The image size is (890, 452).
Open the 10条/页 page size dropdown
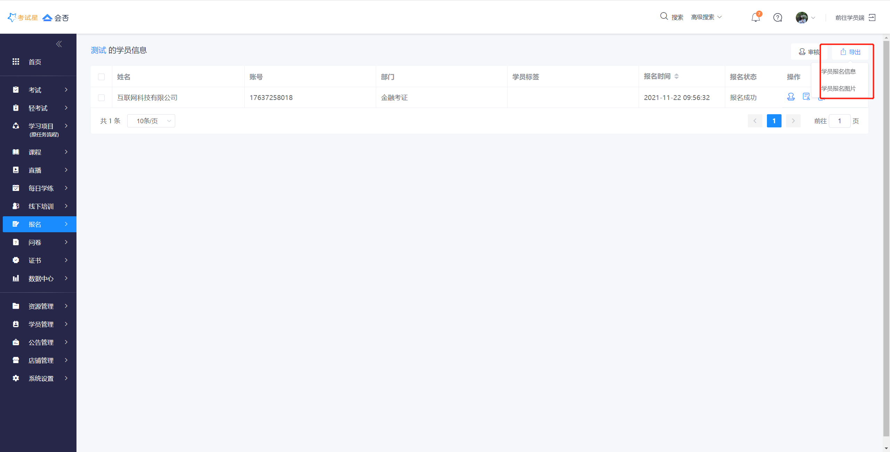151,121
